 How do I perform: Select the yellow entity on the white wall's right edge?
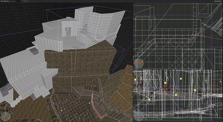113,38
